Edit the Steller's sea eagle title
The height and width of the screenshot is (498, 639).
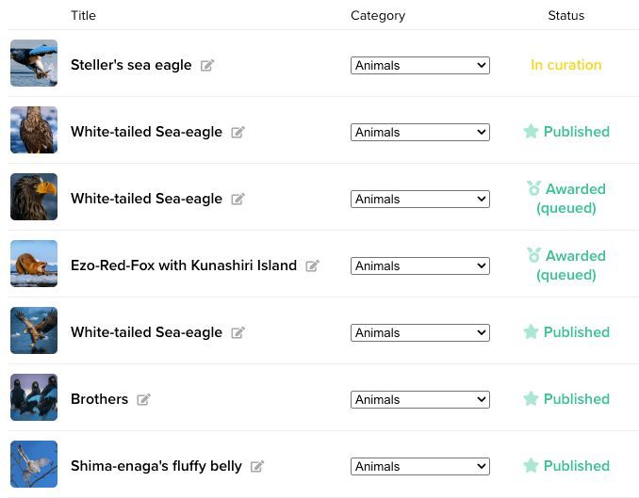click(x=207, y=65)
